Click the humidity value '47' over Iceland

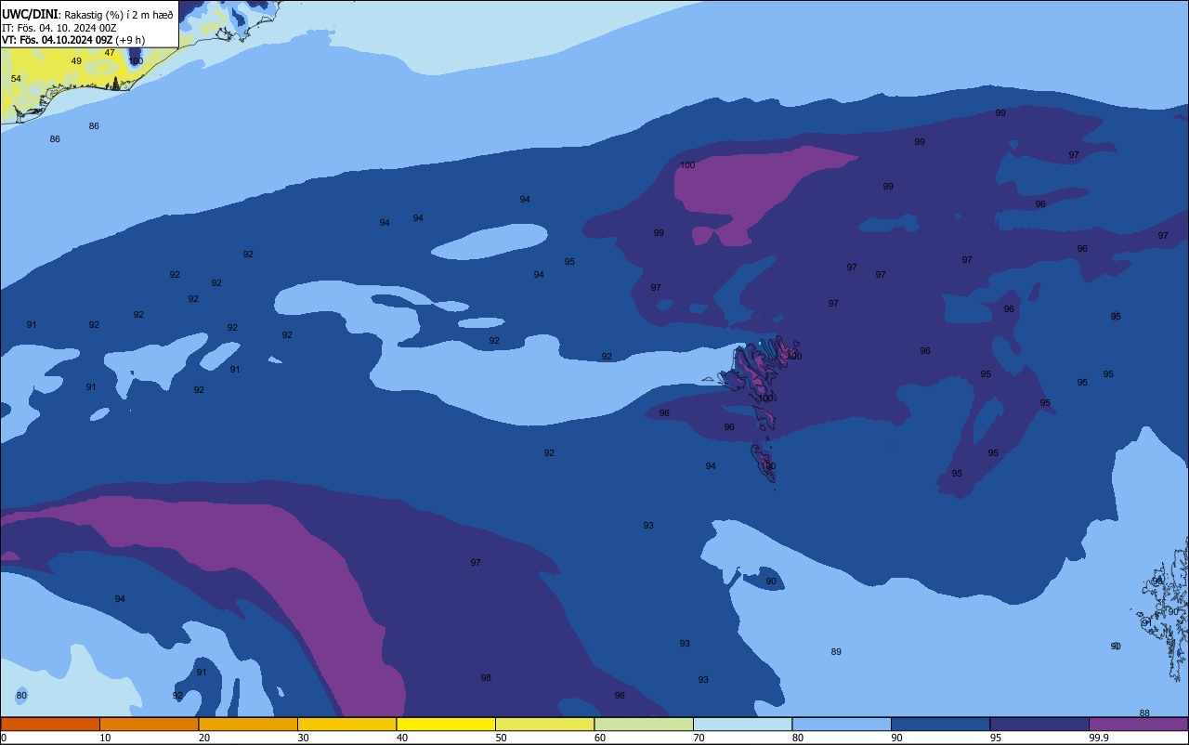110,52
